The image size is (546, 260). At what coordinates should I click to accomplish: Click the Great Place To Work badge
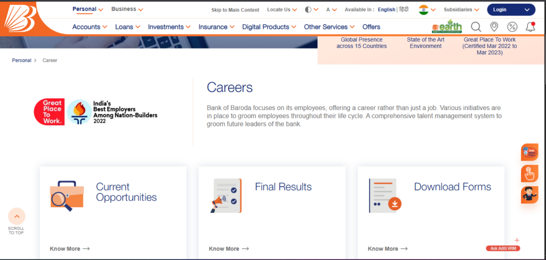point(49,112)
